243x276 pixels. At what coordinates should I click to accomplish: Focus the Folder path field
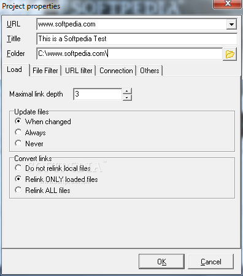click(x=129, y=53)
